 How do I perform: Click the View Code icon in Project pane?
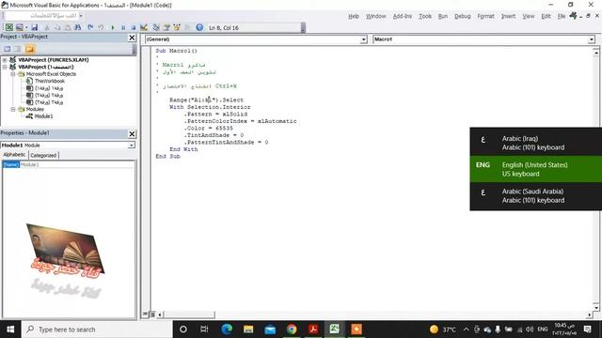pyautogui.click(x=8, y=49)
